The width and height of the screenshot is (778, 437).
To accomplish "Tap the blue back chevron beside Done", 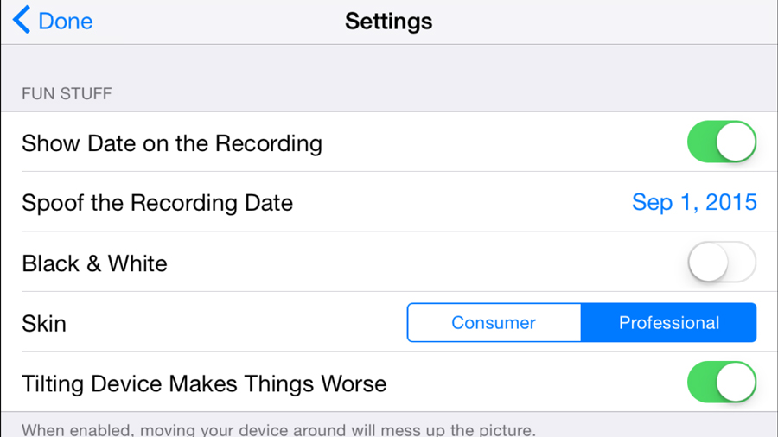I will tap(22, 21).
